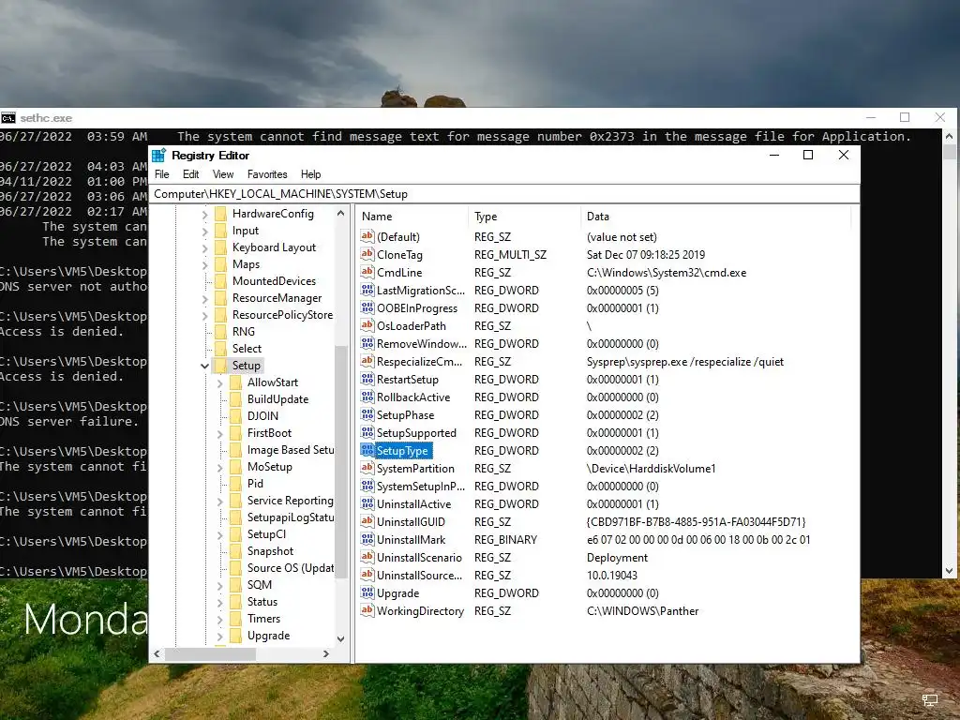Open the Help menu
This screenshot has height=720, width=960.
coord(310,174)
